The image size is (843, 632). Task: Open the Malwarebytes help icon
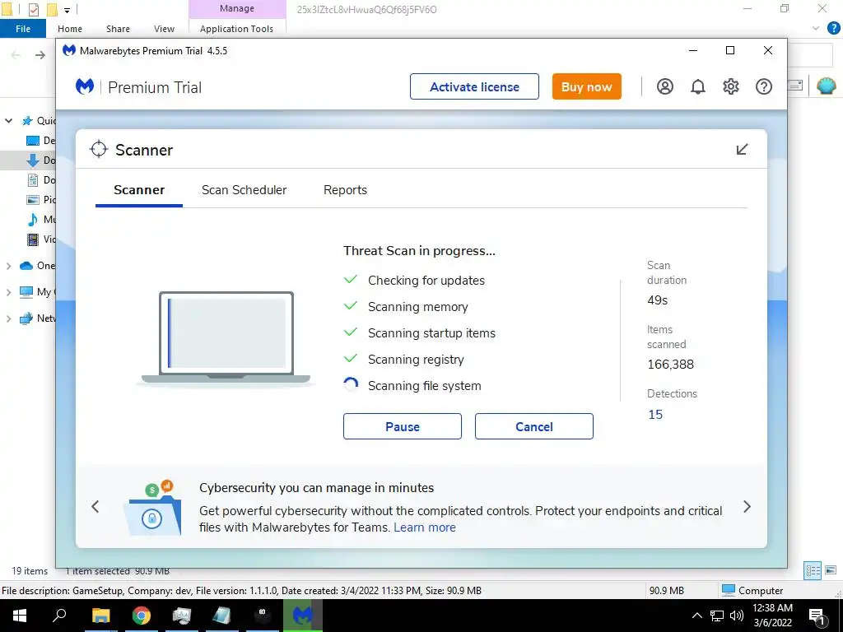763,86
